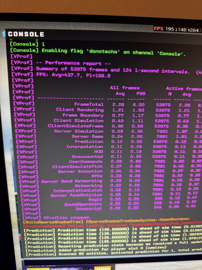
Task: Select the orange BuildSparseShadowTree log line
Action: [106, 221]
